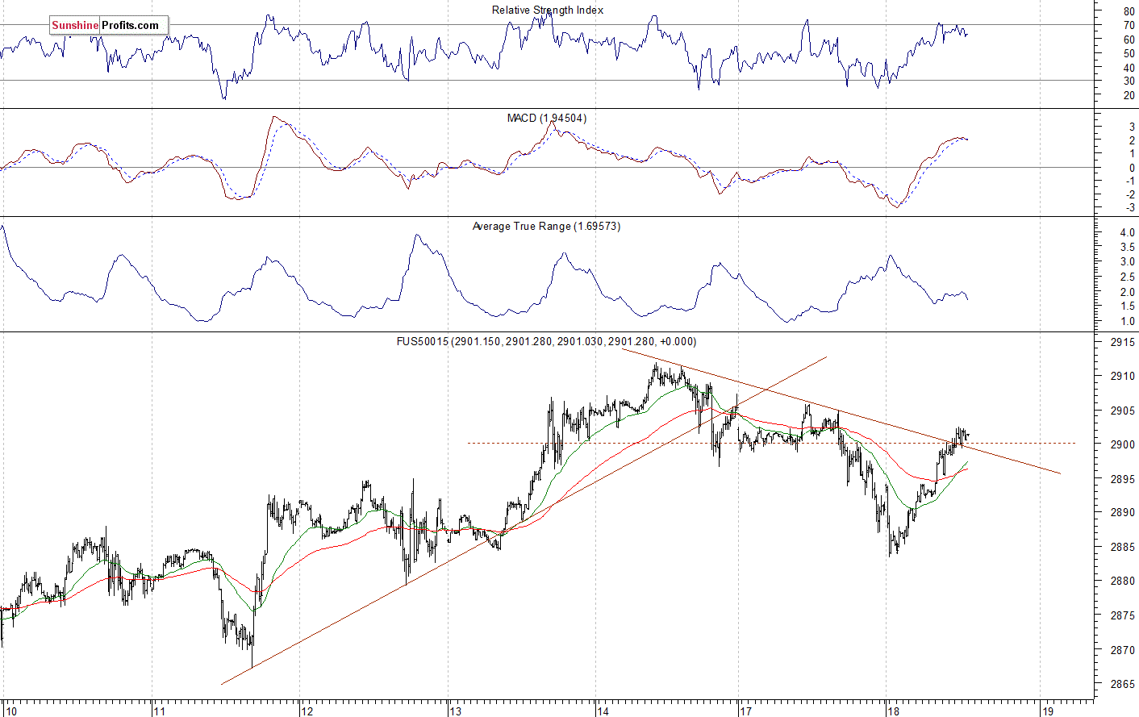Select date label 12 on time axis
Image resolution: width=1139 pixels, height=717 pixels.
(307, 711)
